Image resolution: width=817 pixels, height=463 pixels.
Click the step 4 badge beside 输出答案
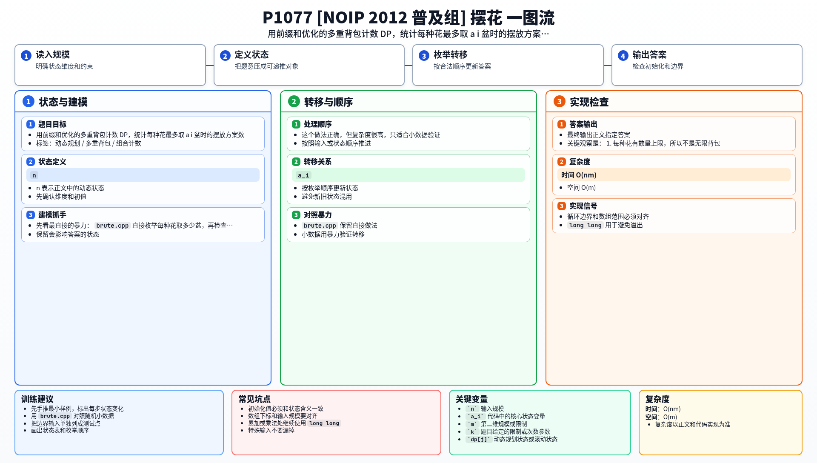623,56
